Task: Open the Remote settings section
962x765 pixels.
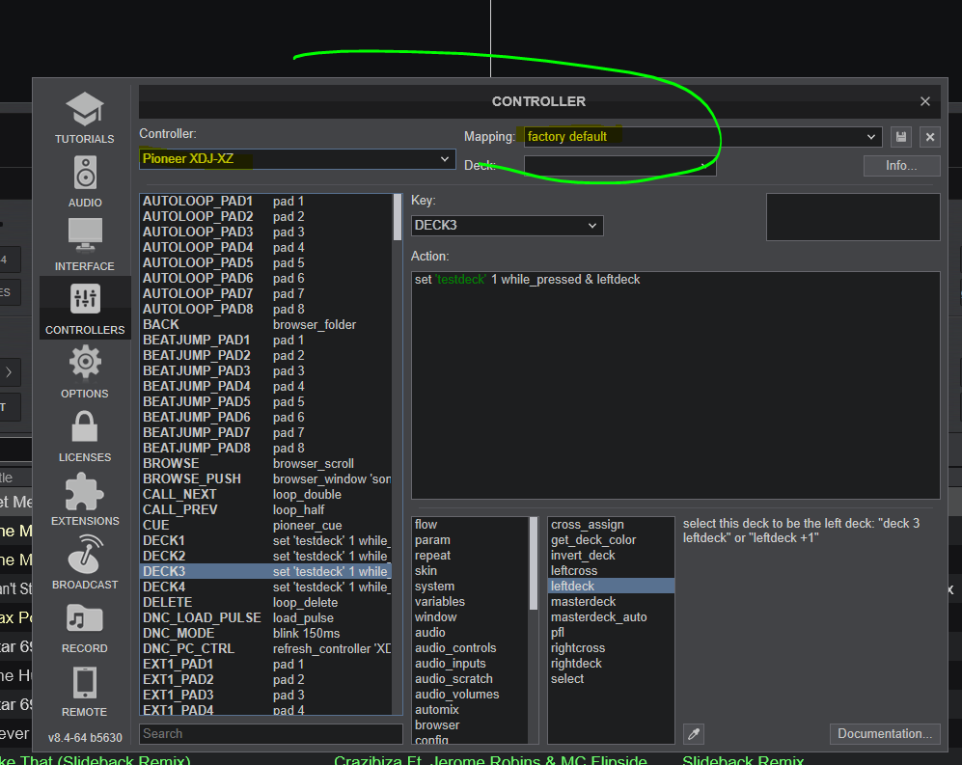Action: tap(85, 690)
